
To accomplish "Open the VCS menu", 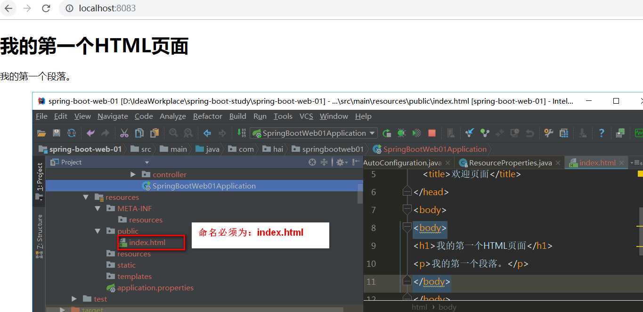I will 306,116.
